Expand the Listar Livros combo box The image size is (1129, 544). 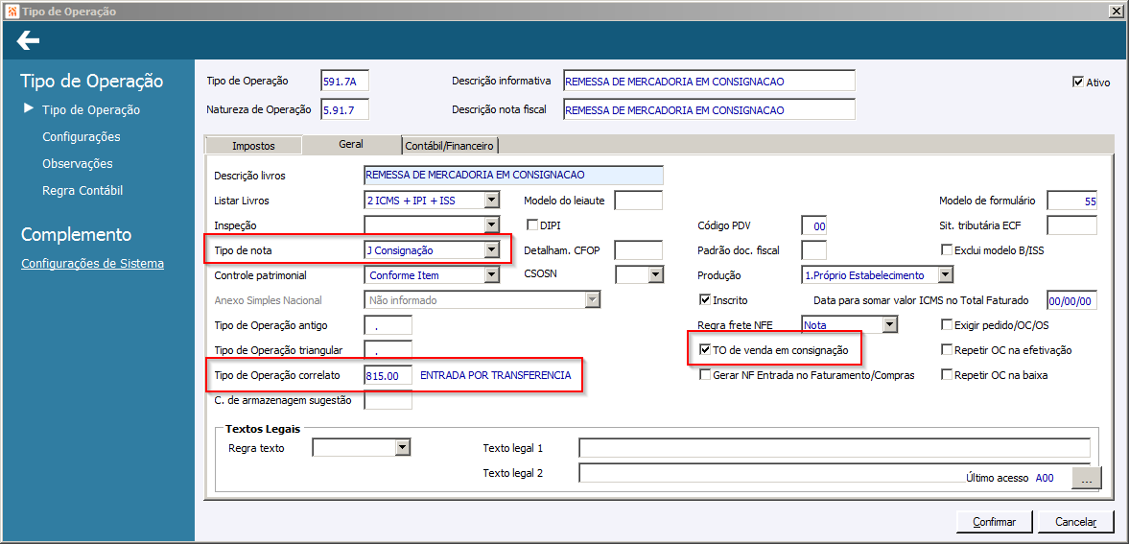tap(492, 201)
